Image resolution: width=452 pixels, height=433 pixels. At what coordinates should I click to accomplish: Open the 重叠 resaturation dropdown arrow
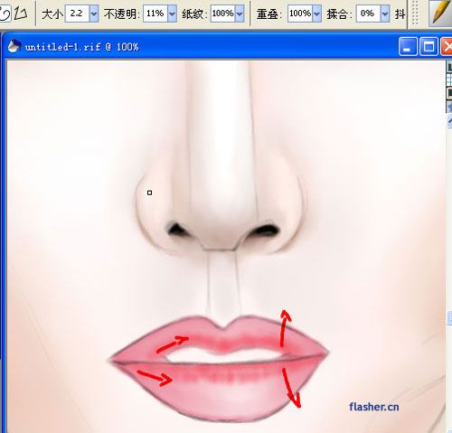(x=316, y=14)
